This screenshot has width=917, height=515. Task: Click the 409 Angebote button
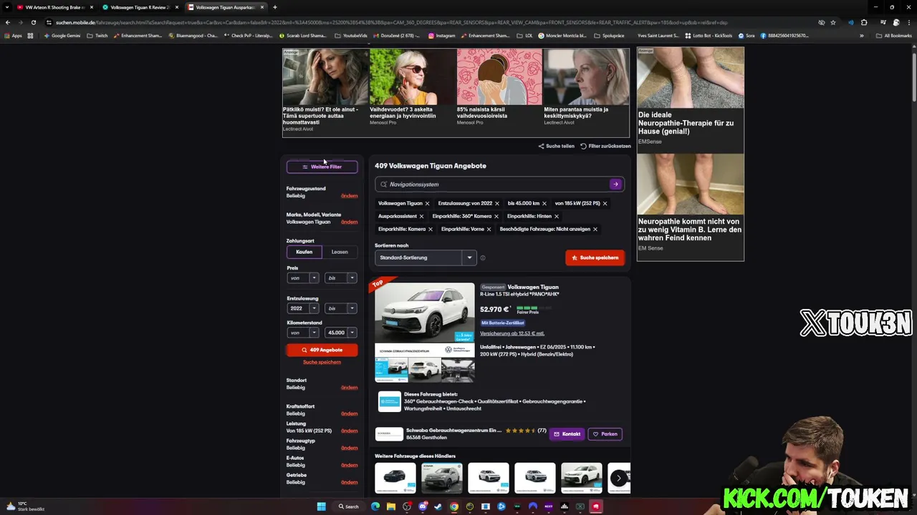[322, 350]
